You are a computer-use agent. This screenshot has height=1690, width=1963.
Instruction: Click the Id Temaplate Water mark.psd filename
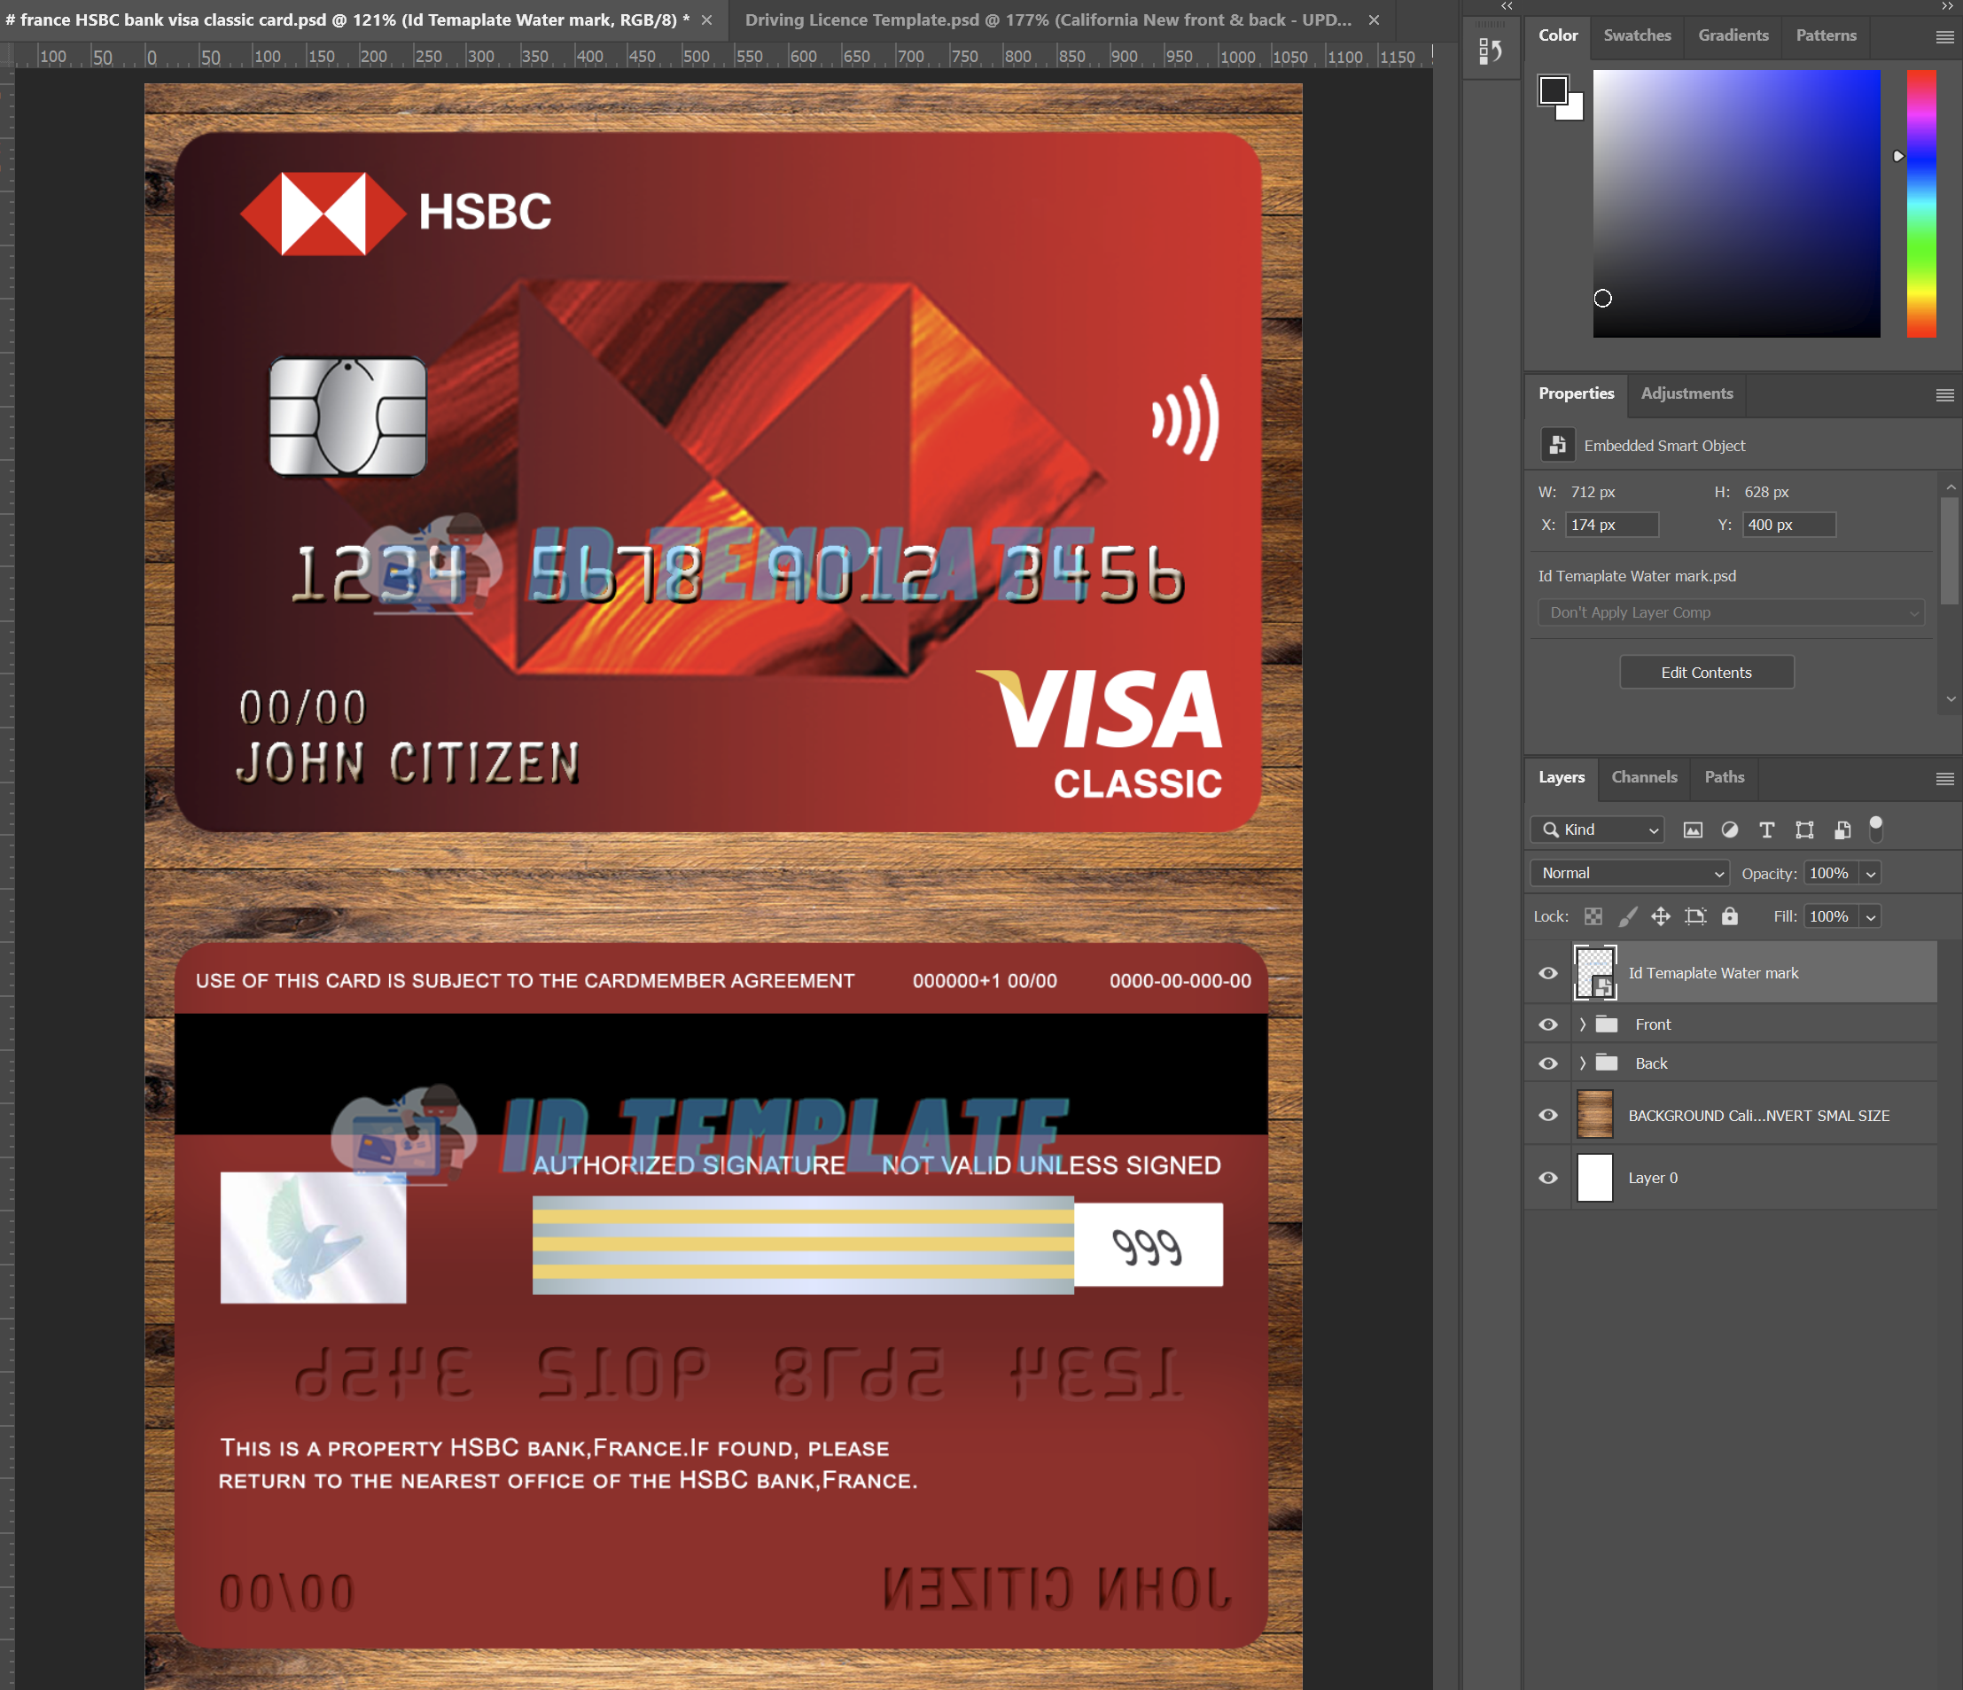[x=1637, y=576]
